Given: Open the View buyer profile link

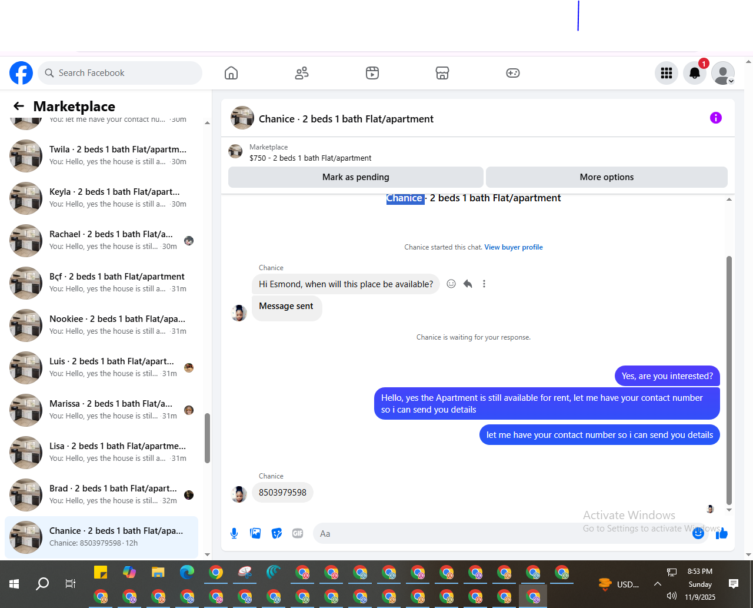Looking at the screenshot, I should (x=514, y=247).
